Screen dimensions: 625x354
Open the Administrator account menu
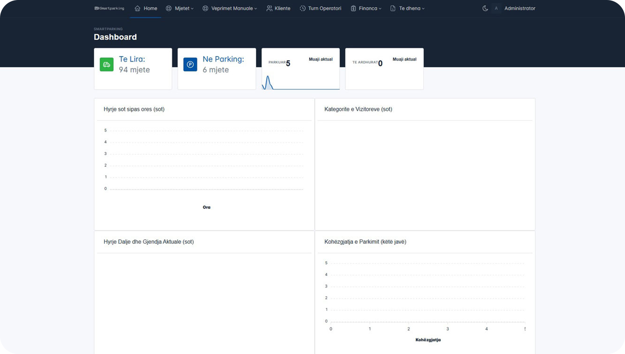pos(519,8)
